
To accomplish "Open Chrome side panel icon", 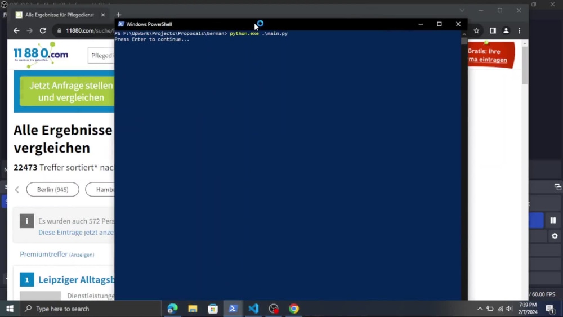I will coord(493,31).
